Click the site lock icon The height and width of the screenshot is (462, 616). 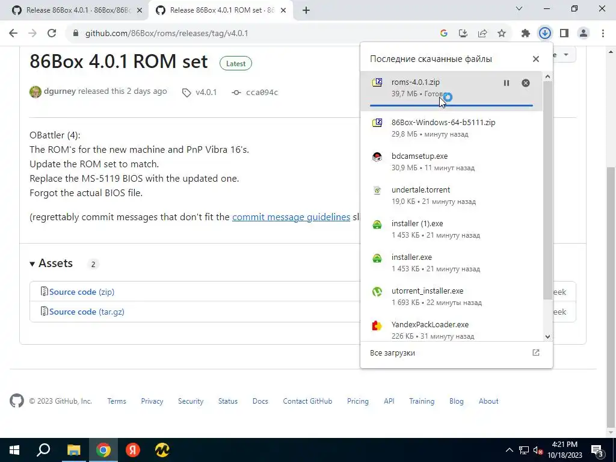pos(76,34)
